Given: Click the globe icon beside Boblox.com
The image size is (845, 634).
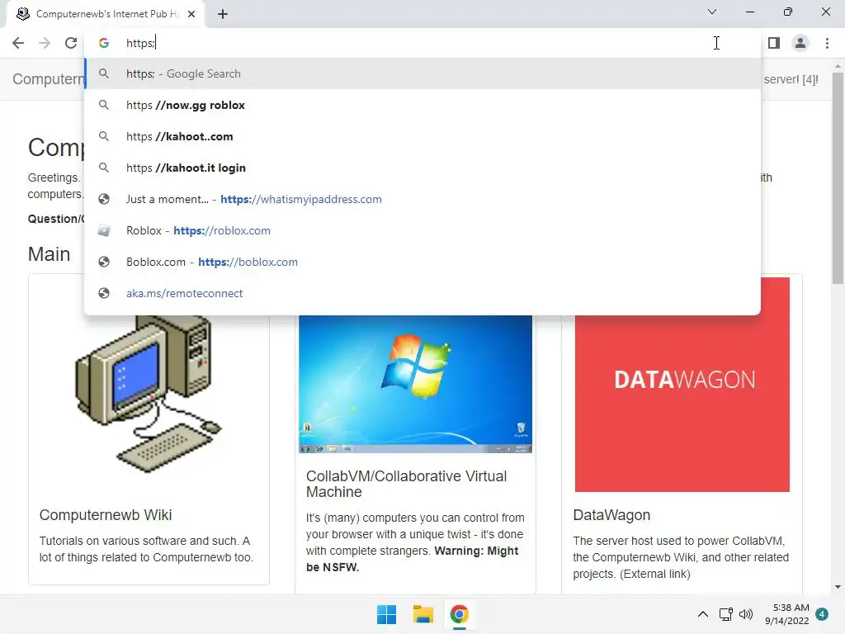Looking at the screenshot, I should click(104, 262).
